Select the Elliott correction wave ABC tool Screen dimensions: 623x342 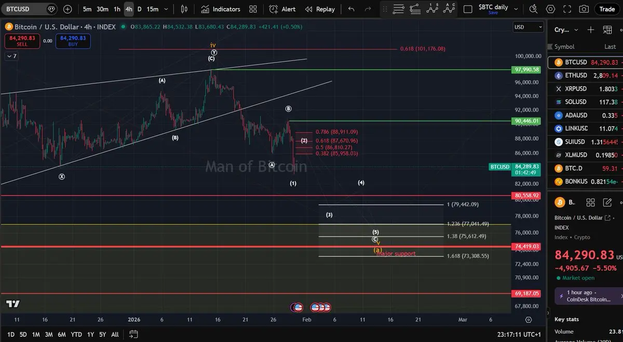click(x=450, y=9)
